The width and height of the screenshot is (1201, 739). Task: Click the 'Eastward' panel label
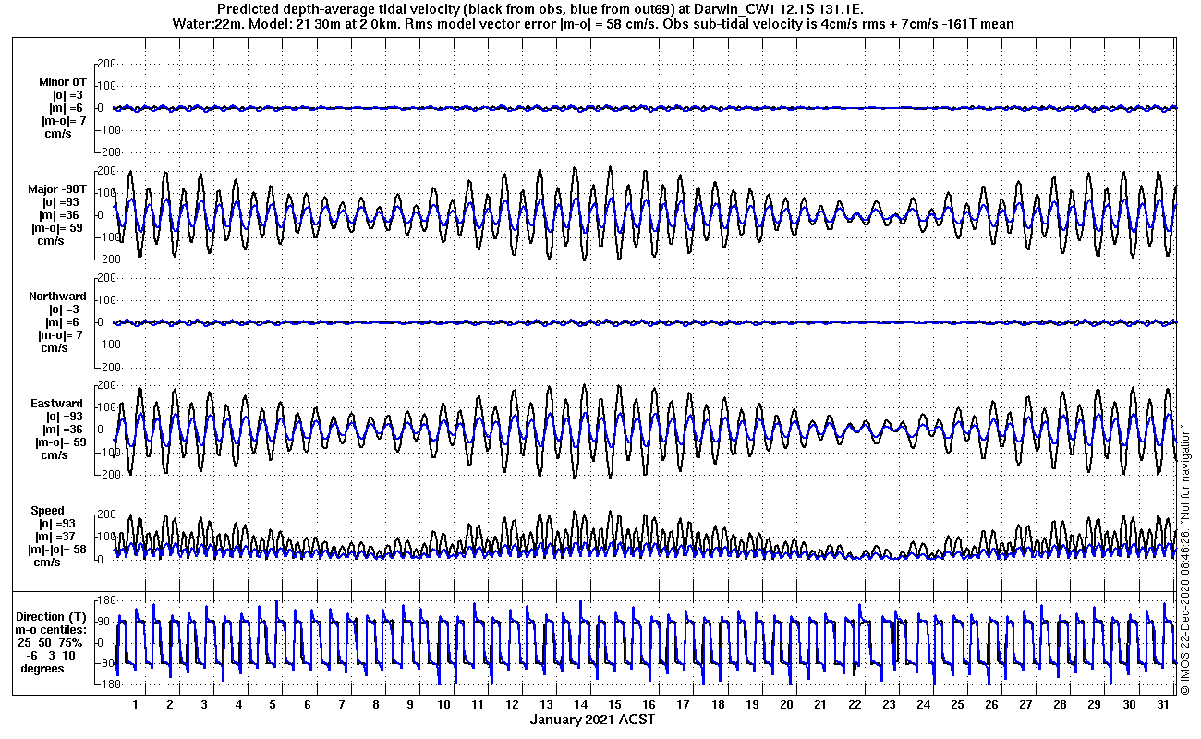(x=55, y=404)
